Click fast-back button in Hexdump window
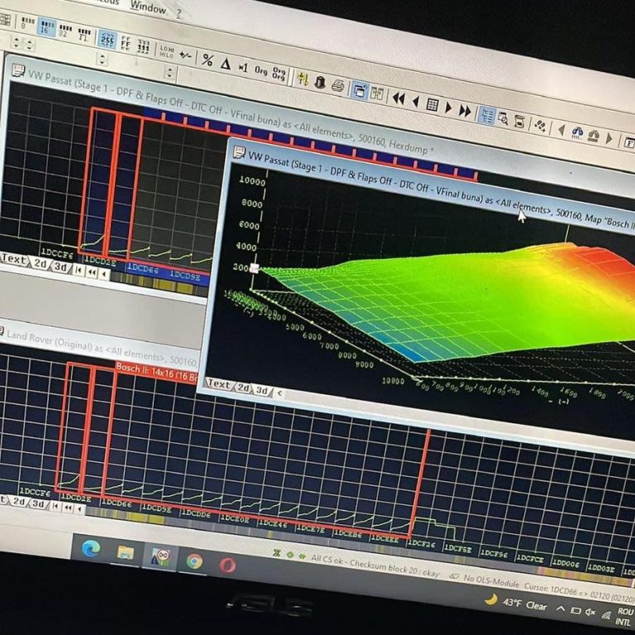This screenshot has height=635, width=635. [x=92, y=273]
